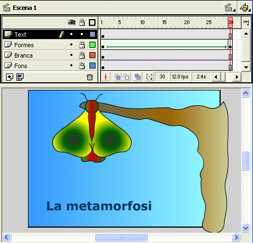Click the Delete Layer trash icon
Image resolution: width=253 pixels, height=243 pixels.
click(x=89, y=77)
